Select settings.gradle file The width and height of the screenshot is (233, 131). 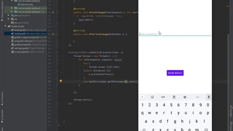click(28, 48)
